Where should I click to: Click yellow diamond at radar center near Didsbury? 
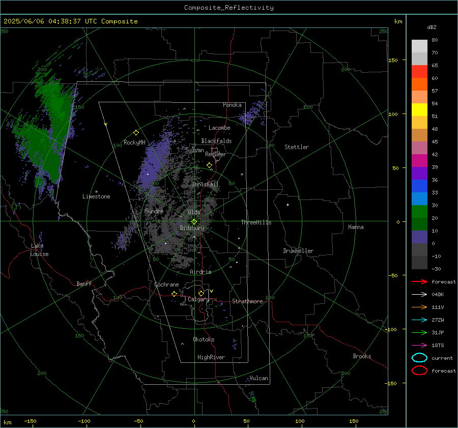coord(194,222)
